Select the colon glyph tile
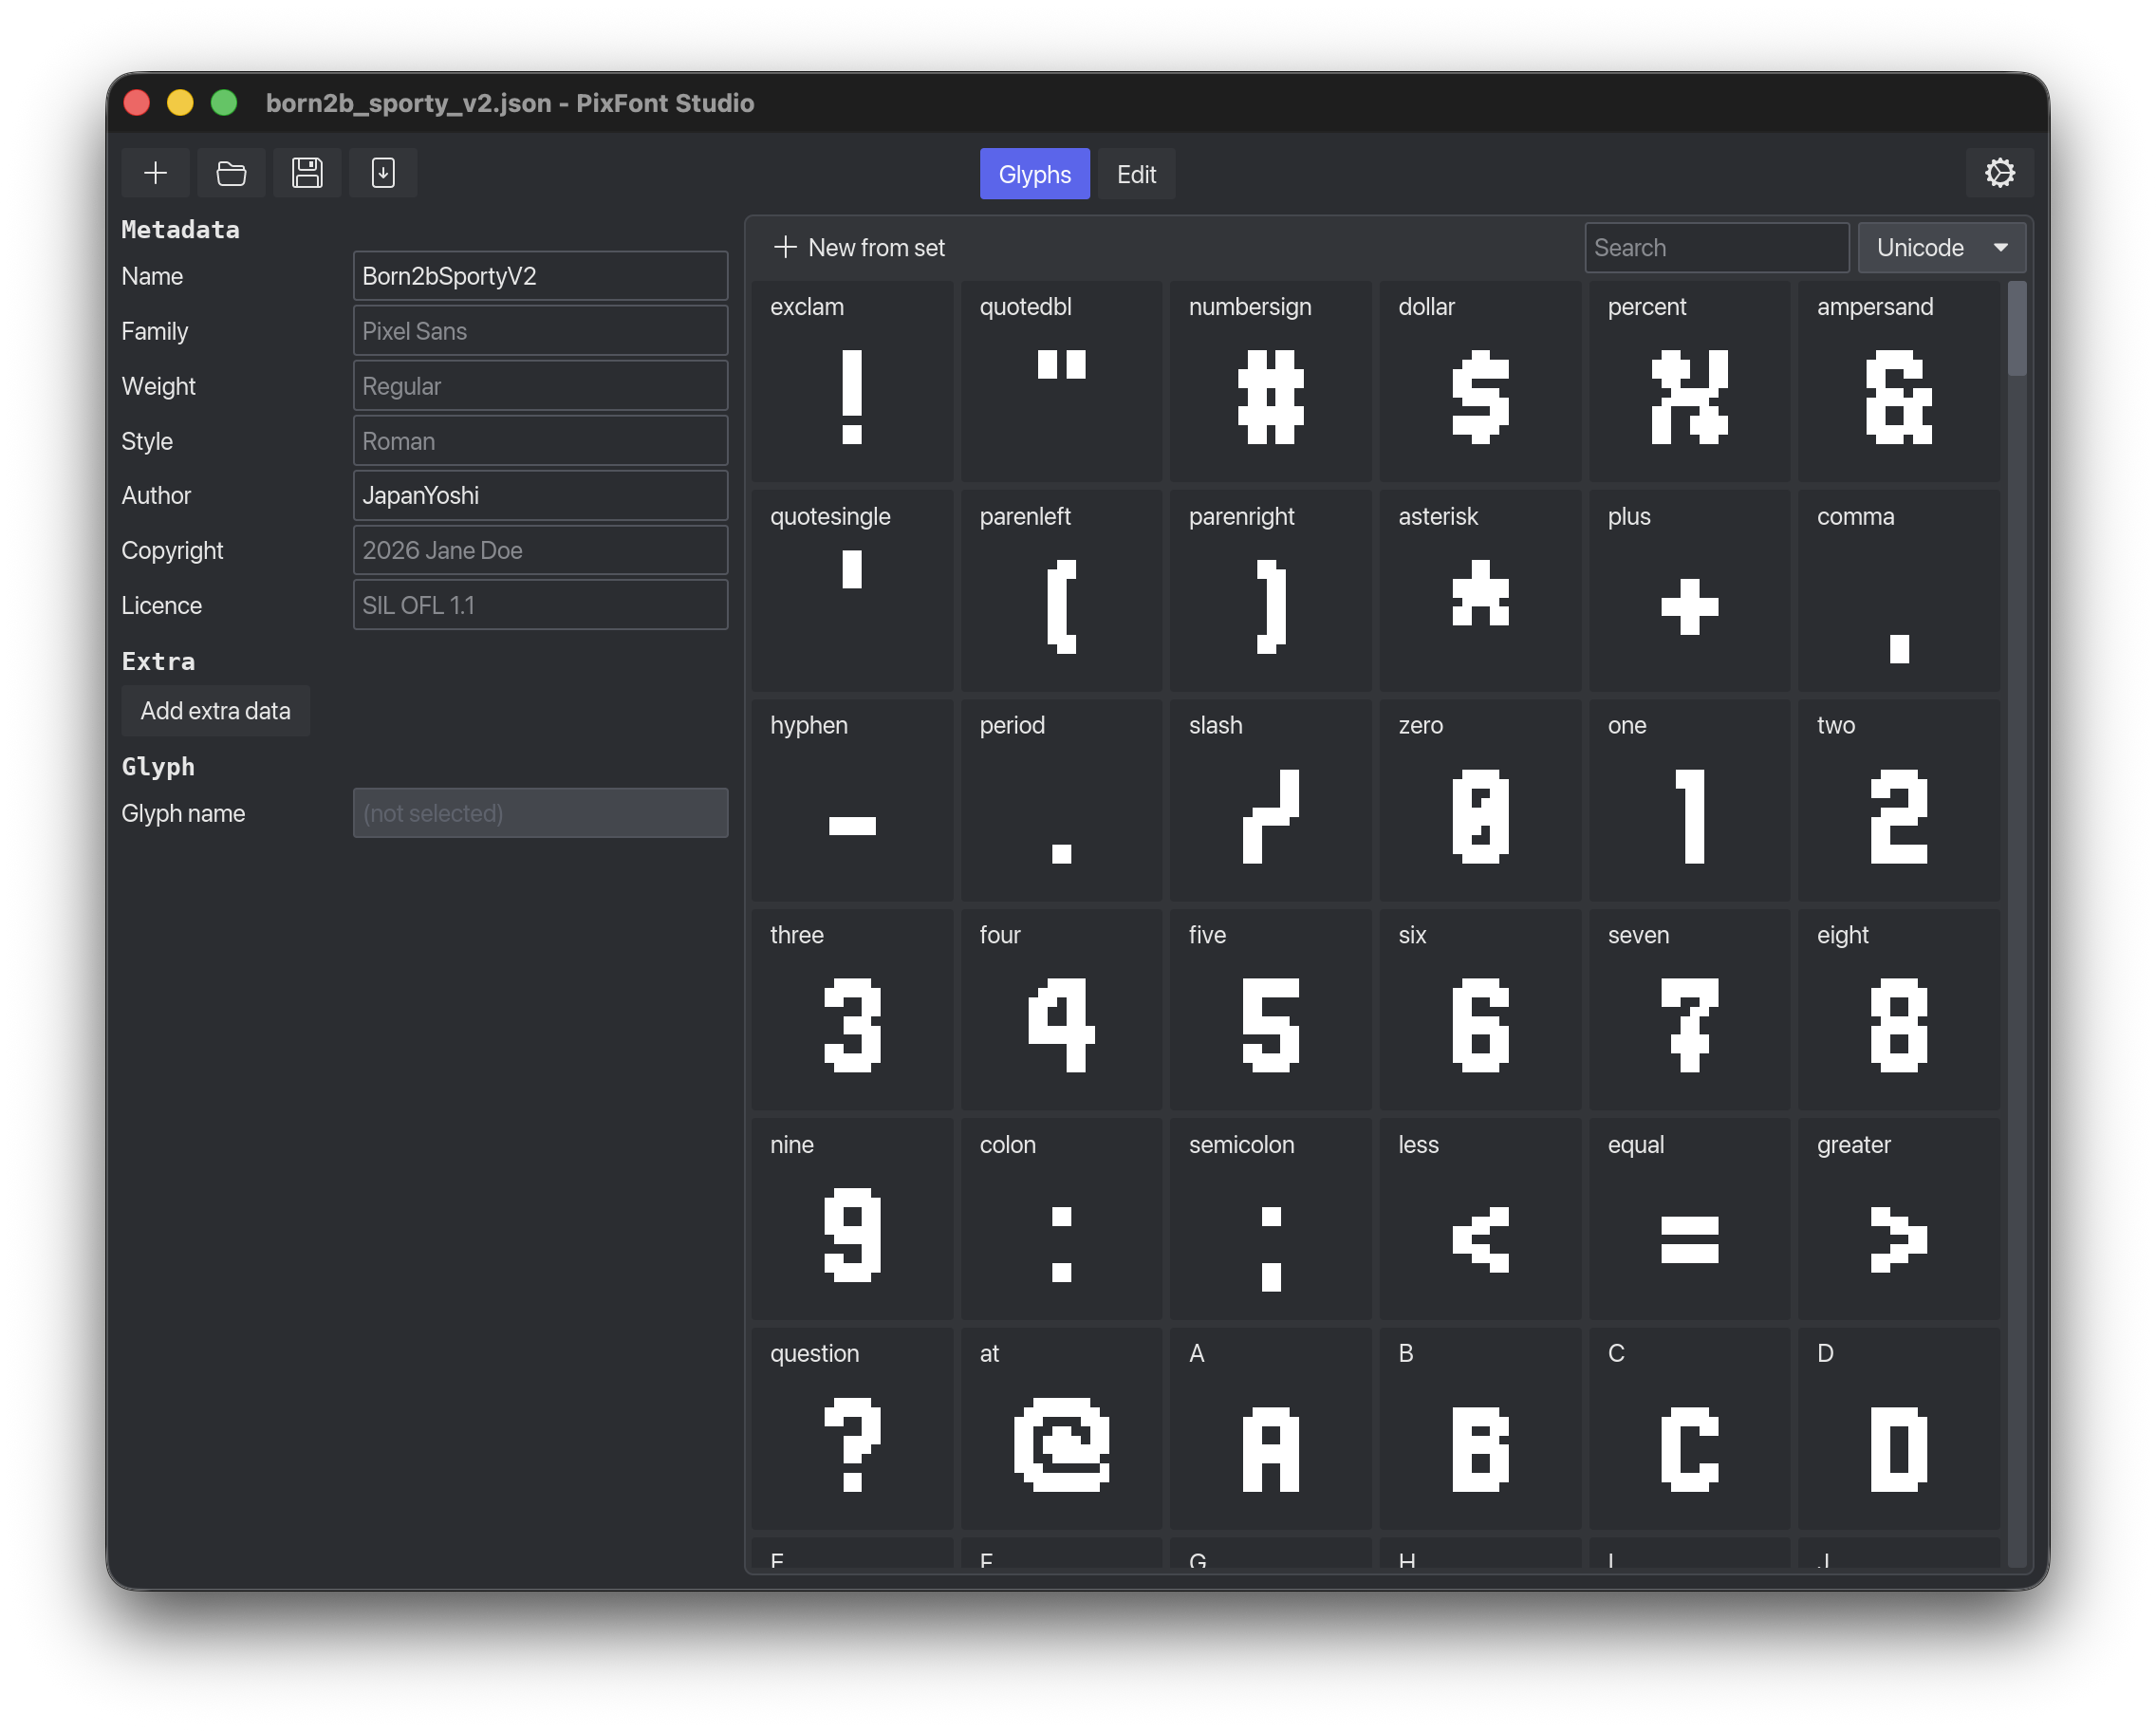The height and width of the screenshot is (1731, 2156). pyautogui.click(x=1061, y=1218)
